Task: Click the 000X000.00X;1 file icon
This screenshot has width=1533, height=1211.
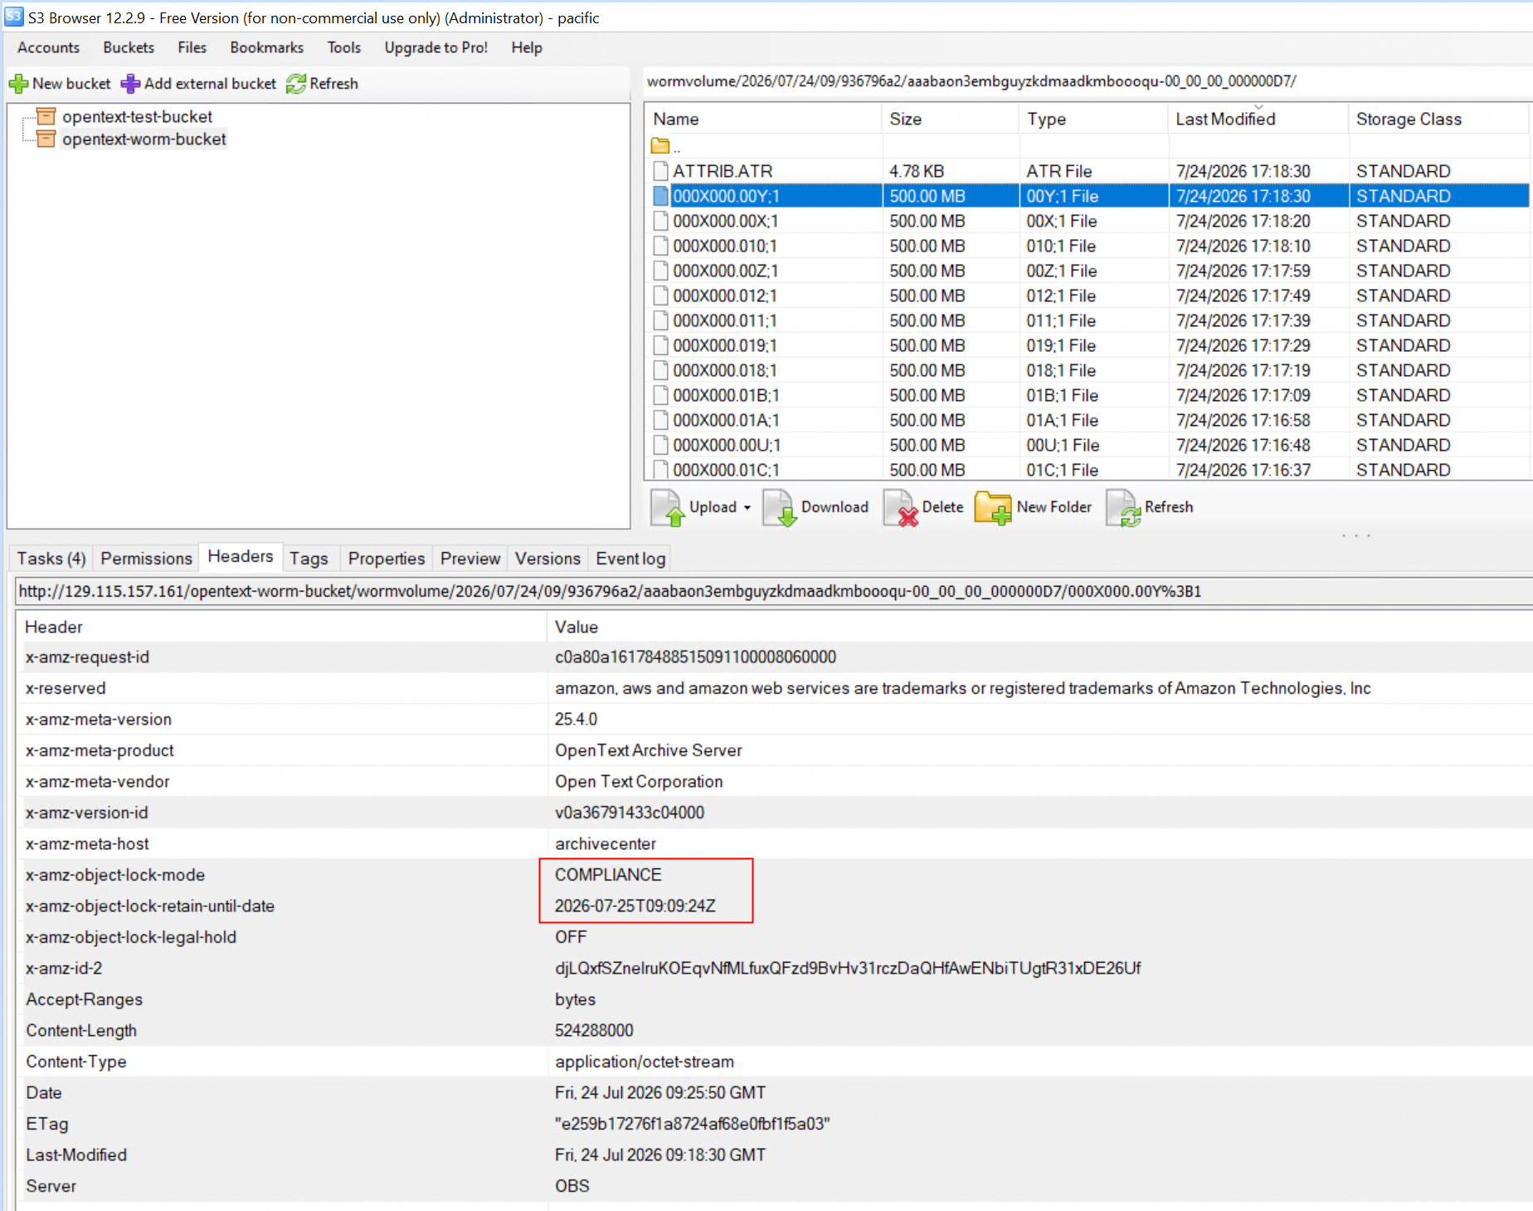Action: pos(660,221)
